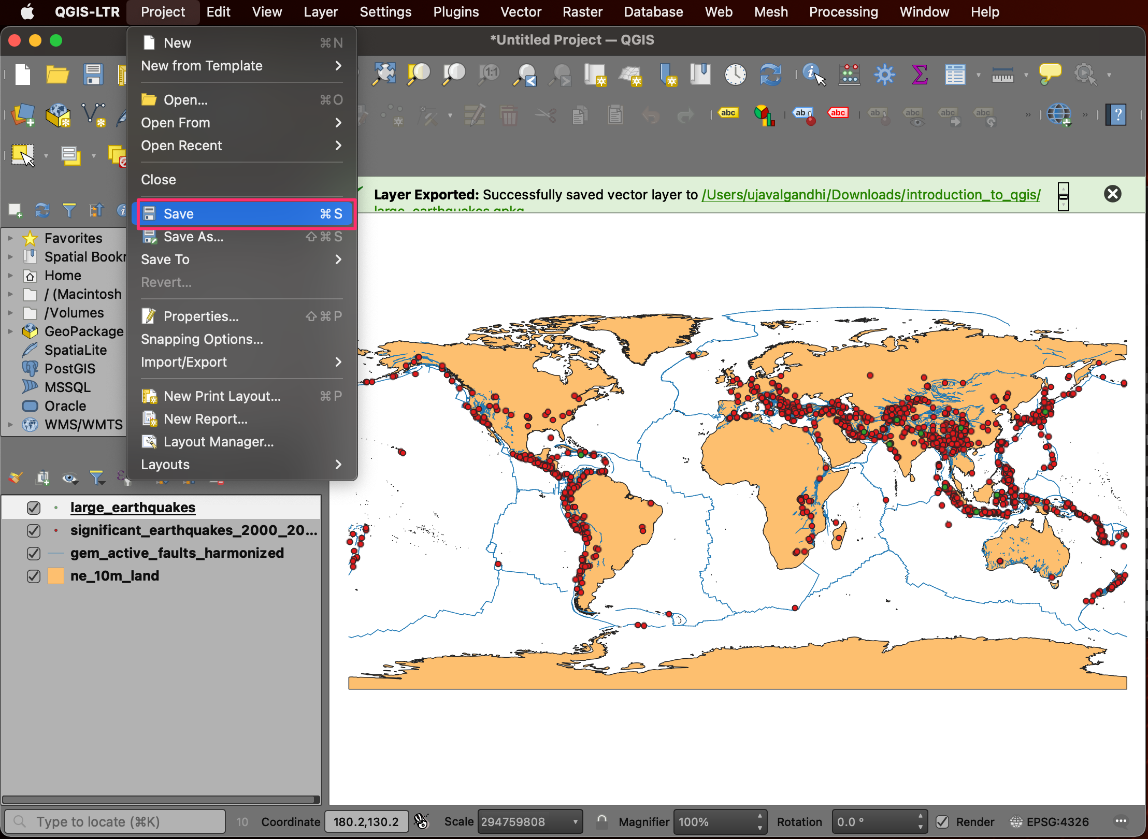This screenshot has height=839, width=1148.
Task: Open the Layouts submenu
Action: coord(242,465)
